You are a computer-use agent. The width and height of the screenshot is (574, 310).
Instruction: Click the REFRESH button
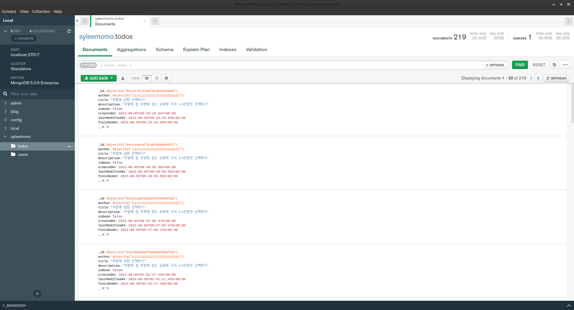click(x=556, y=78)
